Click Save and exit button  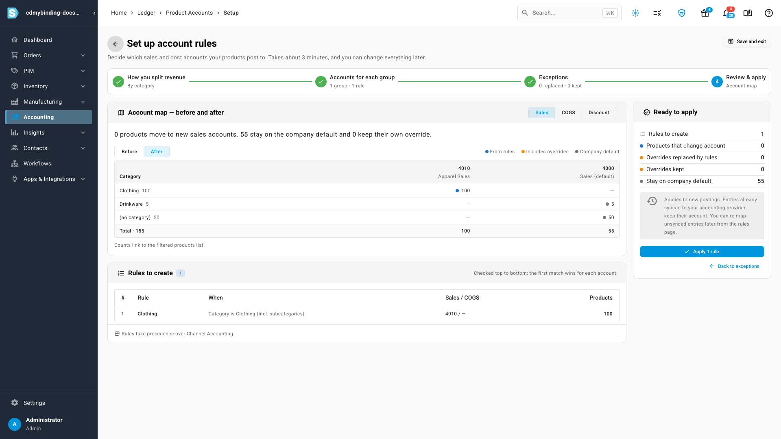tap(747, 41)
